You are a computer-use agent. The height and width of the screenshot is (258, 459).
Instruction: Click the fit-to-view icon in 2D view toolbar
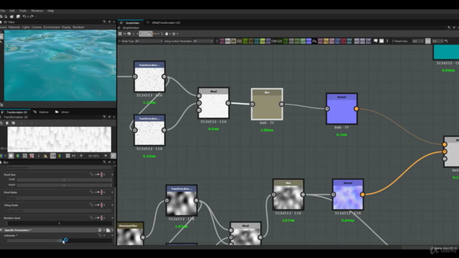click(x=68, y=156)
